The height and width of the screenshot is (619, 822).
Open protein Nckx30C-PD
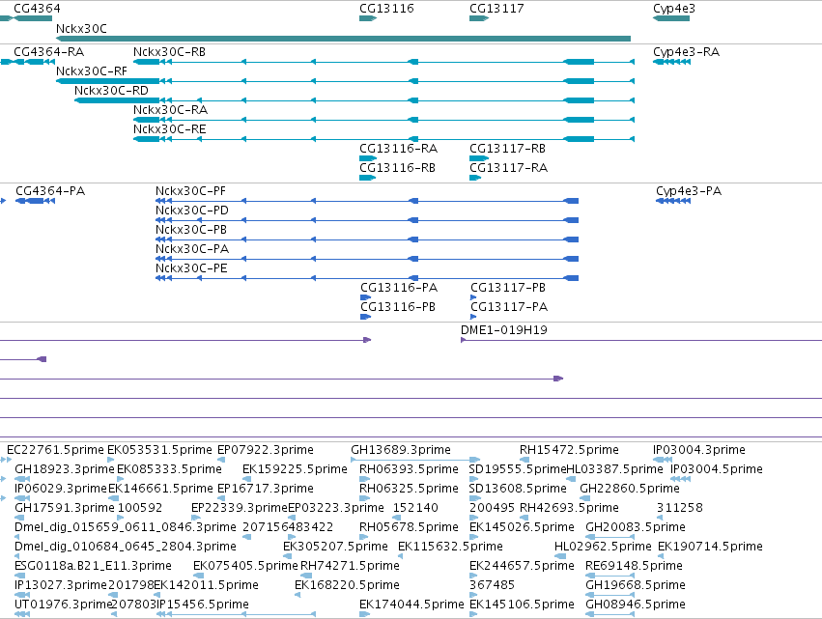[192, 211]
